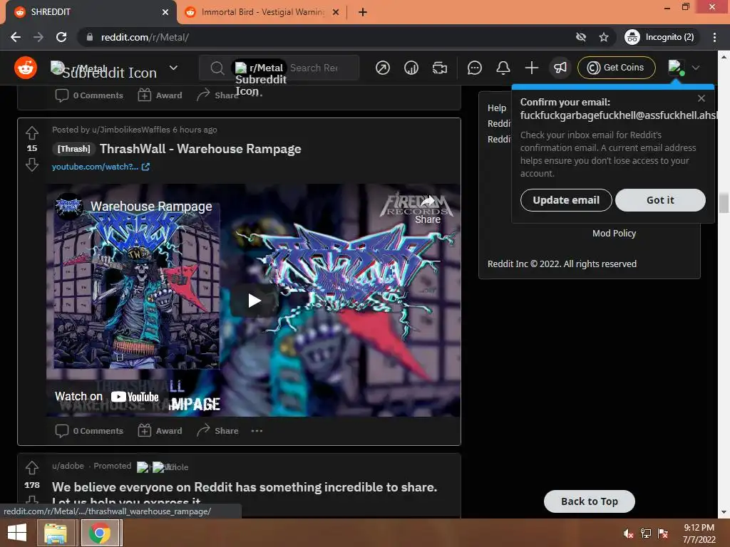Screen dimensions: 730x547
Task: Play the Warehouse Rampage YouTube video
Action: point(254,301)
